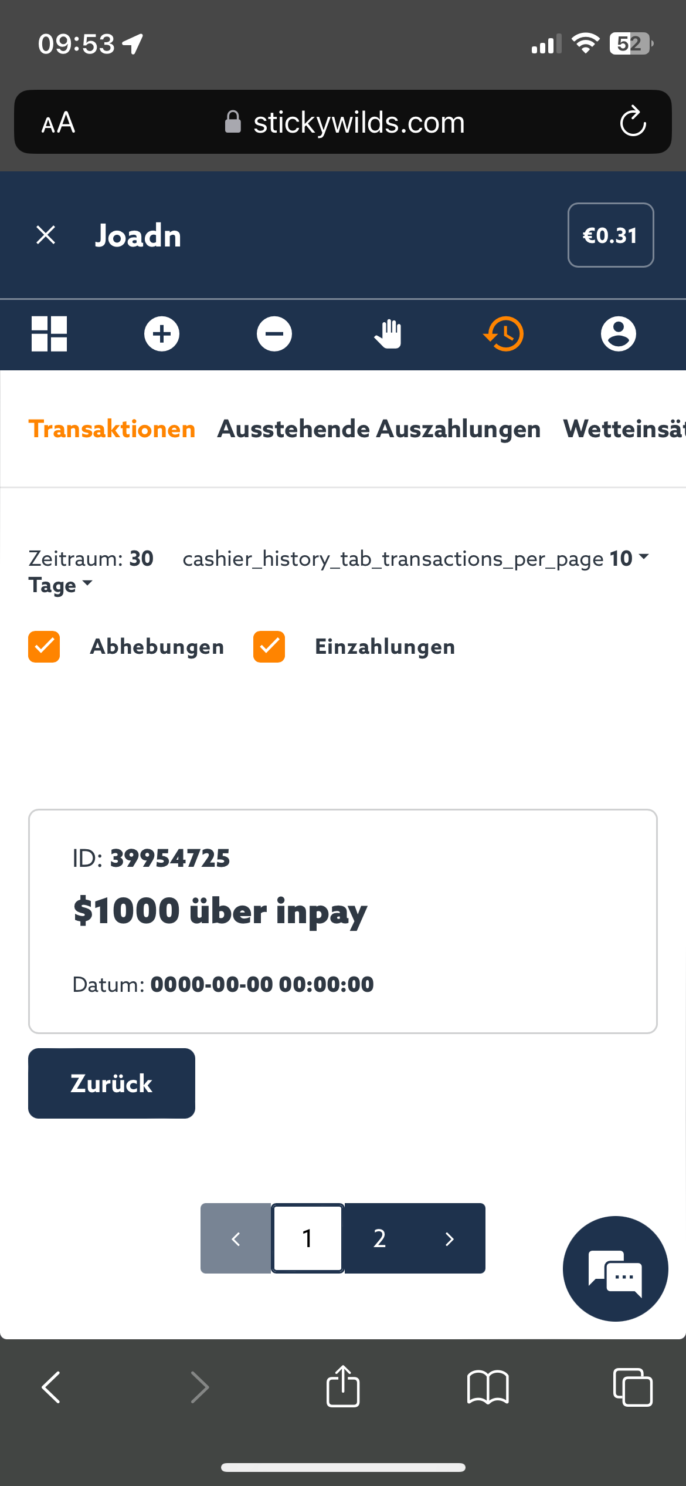Image resolution: width=686 pixels, height=1486 pixels.
Task: Switch to Ausstehende Auszahlungen tab
Action: [x=379, y=429]
